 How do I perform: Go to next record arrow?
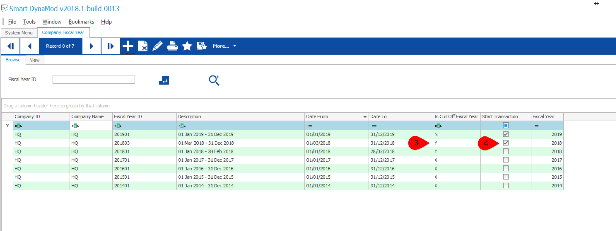pyautogui.click(x=91, y=46)
